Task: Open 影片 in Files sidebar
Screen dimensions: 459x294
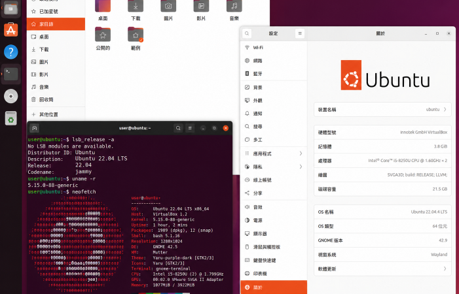Action: tap(56, 74)
